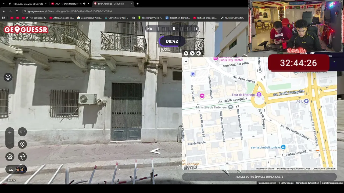Pin the guess map open
Viewport: 344px width, 193px height.
(199, 53)
